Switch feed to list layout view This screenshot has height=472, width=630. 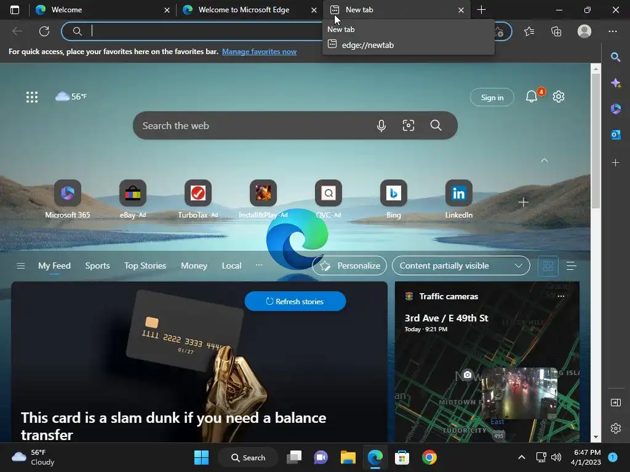tap(572, 265)
